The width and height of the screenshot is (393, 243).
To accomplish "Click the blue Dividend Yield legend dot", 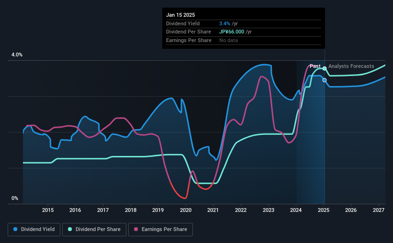I will (15, 229).
